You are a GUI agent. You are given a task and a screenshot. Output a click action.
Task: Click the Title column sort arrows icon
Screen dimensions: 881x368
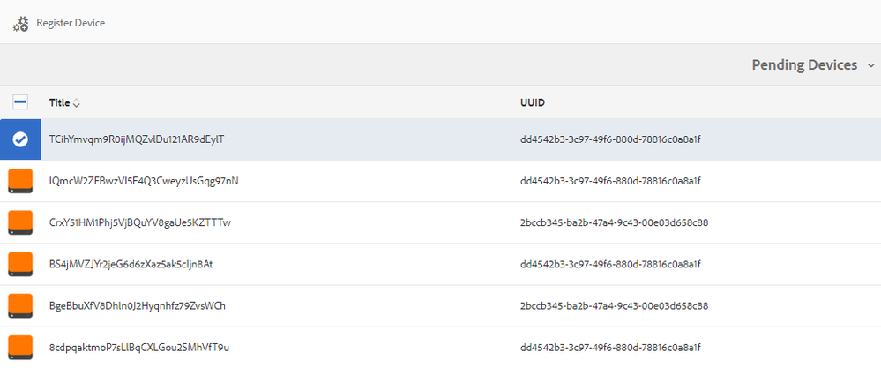click(77, 103)
